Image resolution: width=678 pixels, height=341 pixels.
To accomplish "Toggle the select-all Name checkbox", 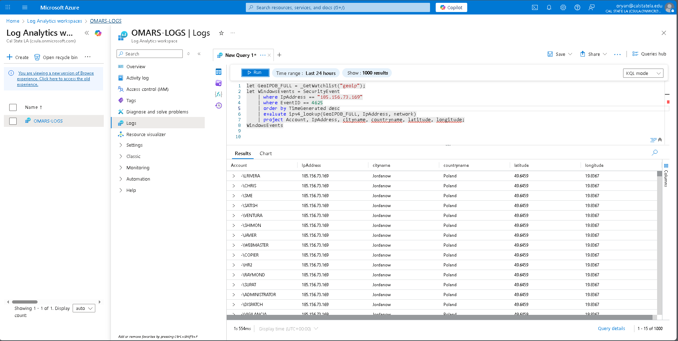I will [x=13, y=107].
